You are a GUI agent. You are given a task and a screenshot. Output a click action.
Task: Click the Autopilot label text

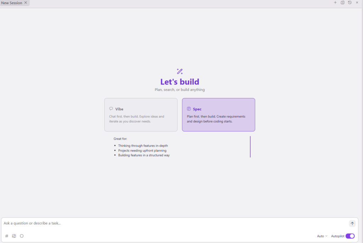337,236
